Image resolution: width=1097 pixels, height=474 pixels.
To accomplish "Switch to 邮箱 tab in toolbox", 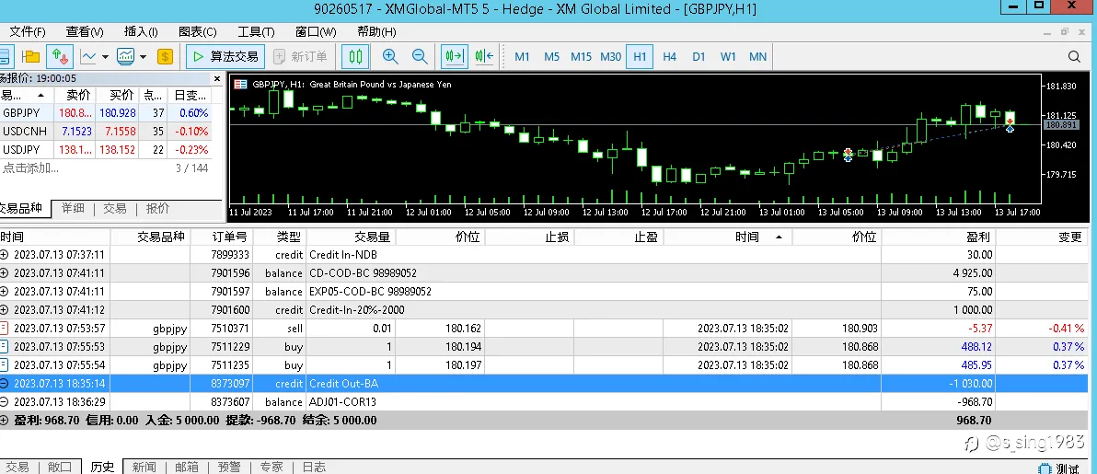I will pos(186,467).
